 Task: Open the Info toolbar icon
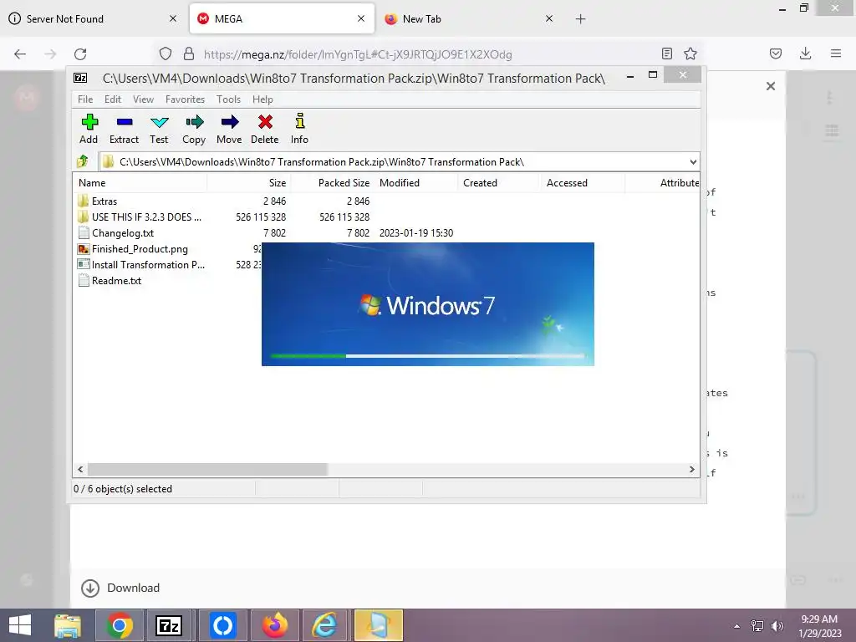300,129
